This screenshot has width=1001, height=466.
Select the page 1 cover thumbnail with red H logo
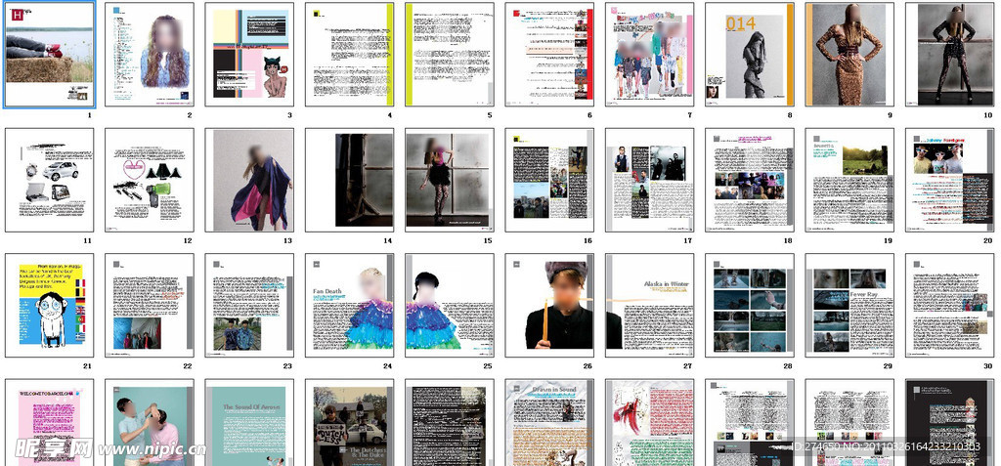[x=50, y=55]
